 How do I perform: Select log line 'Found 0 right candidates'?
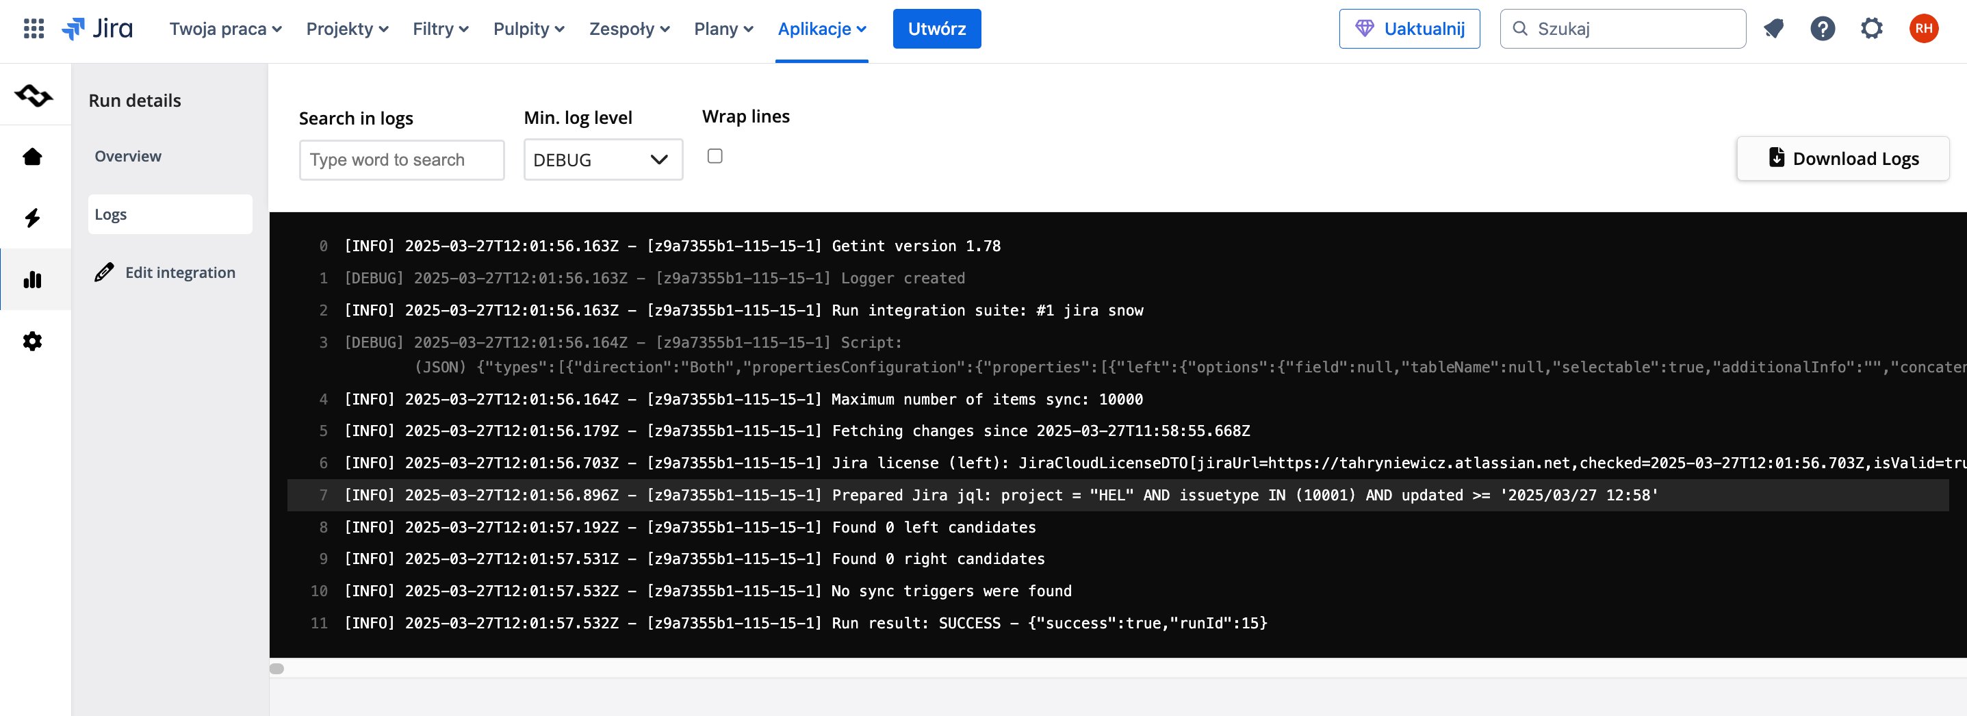(x=1118, y=559)
